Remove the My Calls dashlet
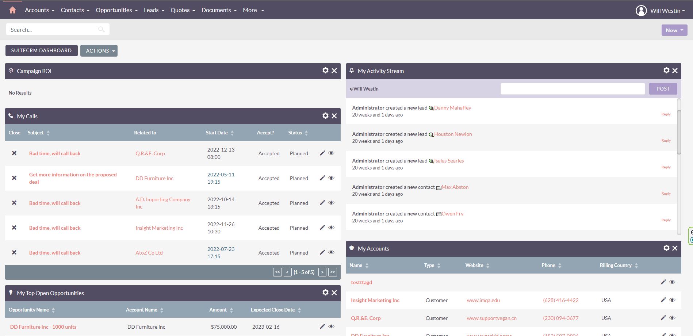 click(x=334, y=116)
